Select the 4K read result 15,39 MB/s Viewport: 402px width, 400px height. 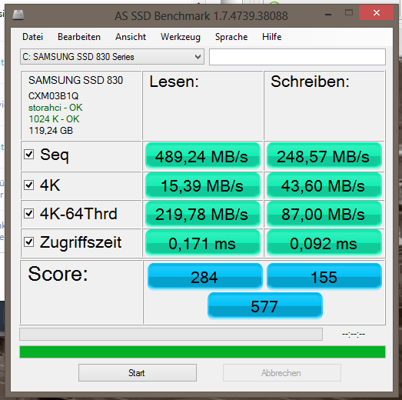pyautogui.click(x=203, y=185)
